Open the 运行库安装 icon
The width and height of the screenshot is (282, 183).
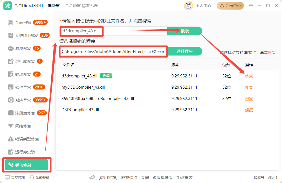click(x=11, y=152)
